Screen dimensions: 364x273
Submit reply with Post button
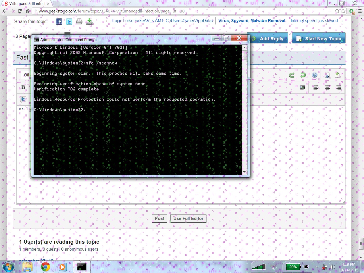pos(159,218)
